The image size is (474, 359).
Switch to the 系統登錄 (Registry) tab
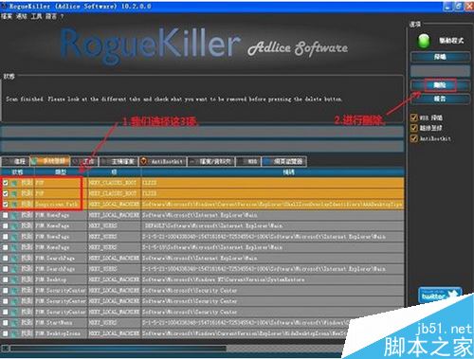coord(50,161)
